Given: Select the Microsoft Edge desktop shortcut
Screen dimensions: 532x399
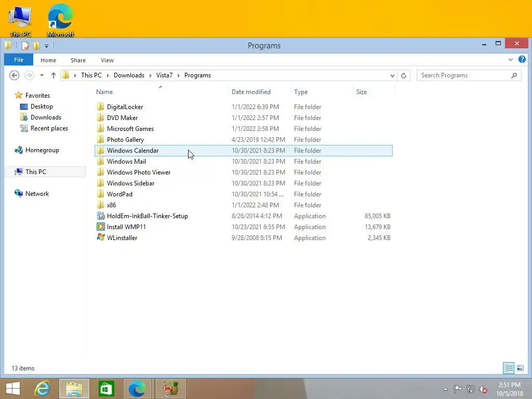Looking at the screenshot, I should click(x=60, y=20).
